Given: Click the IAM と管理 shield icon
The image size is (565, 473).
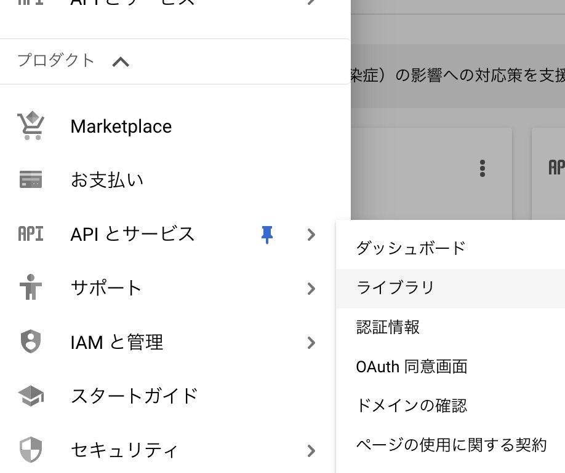Looking at the screenshot, I should point(31,342).
